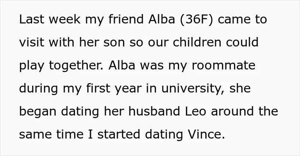The height and width of the screenshot is (156, 300).
Task: Click the word "started"
Action: [x=119, y=134]
